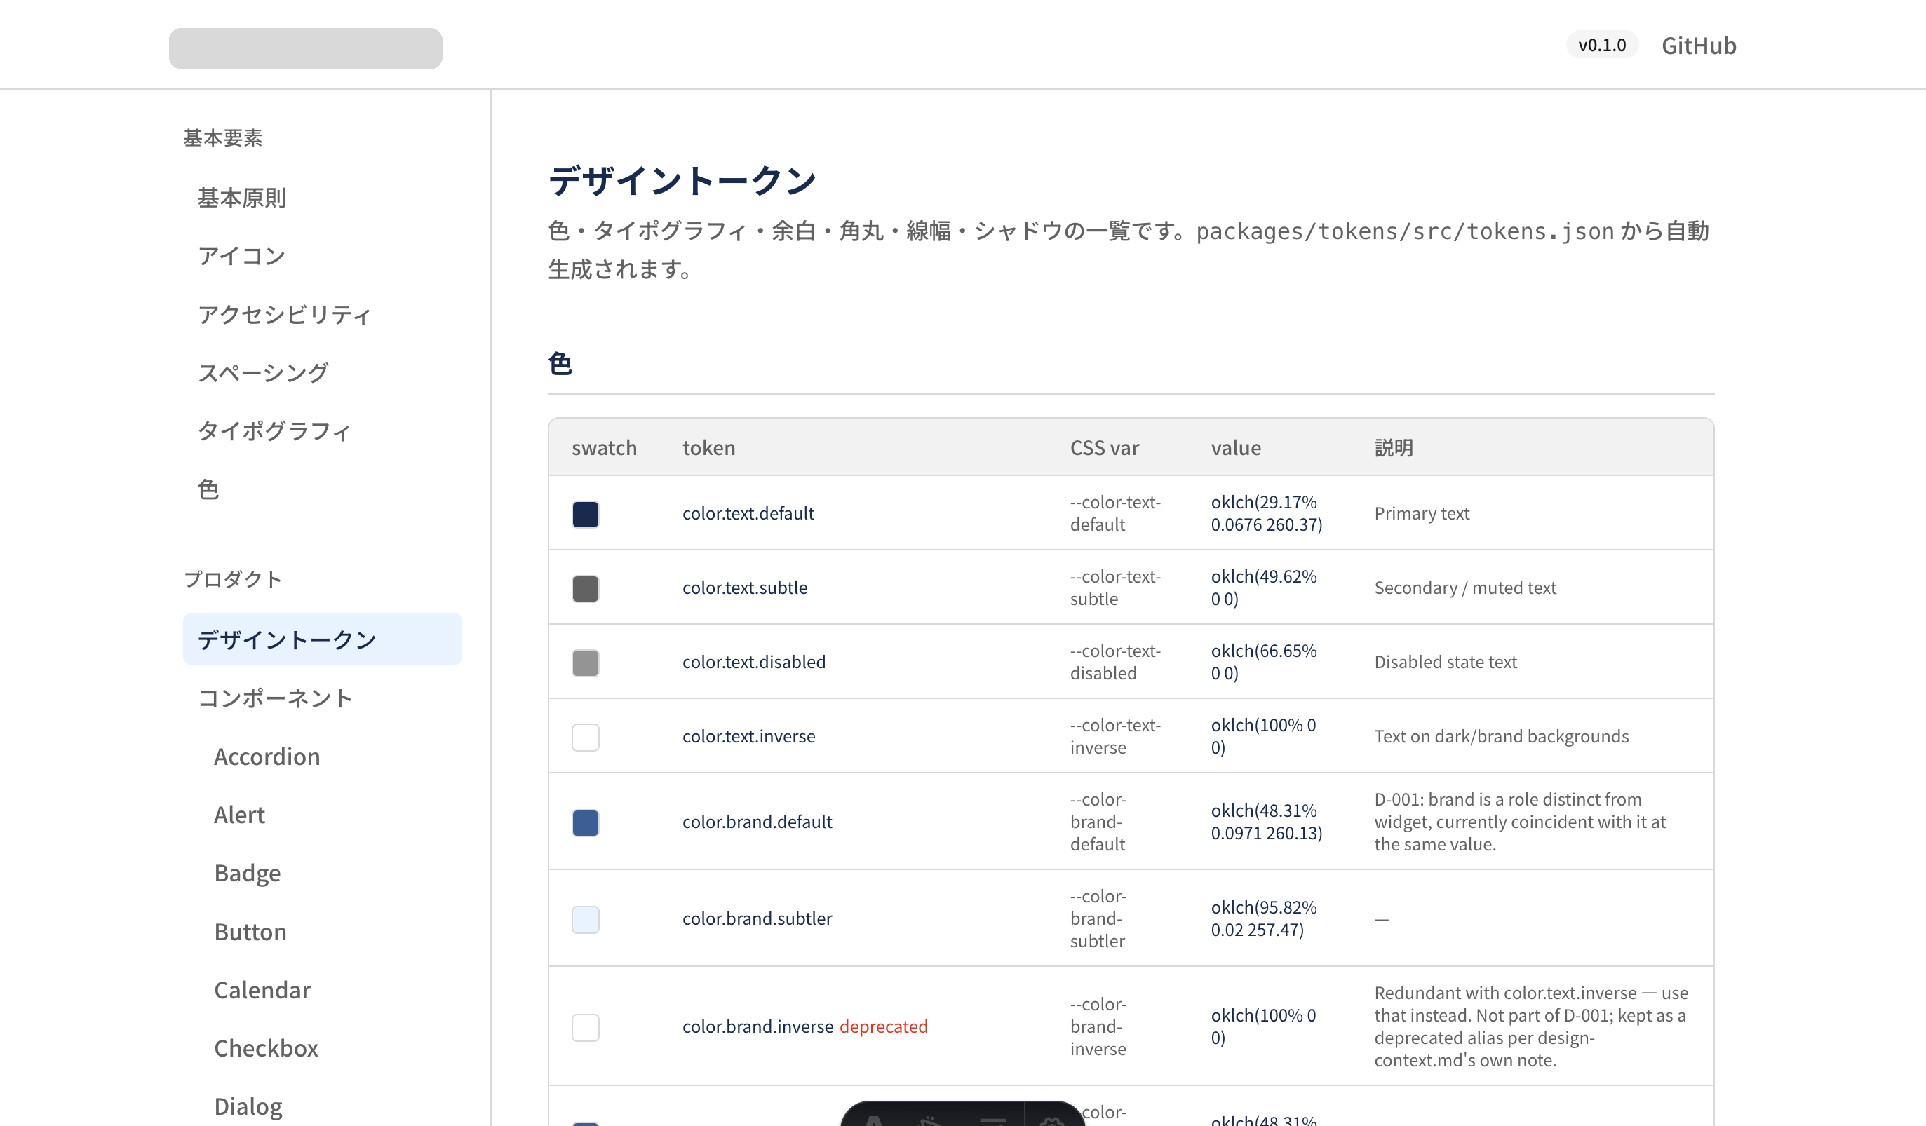Open the Accordion component page
Image resolution: width=1926 pixels, height=1126 pixels.
(x=267, y=757)
